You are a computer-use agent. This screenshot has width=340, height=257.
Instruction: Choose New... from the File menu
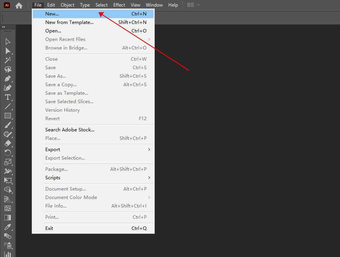[52, 14]
